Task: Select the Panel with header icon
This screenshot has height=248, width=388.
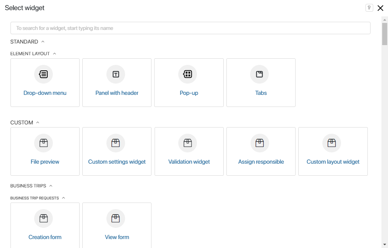Action: pyautogui.click(x=116, y=74)
